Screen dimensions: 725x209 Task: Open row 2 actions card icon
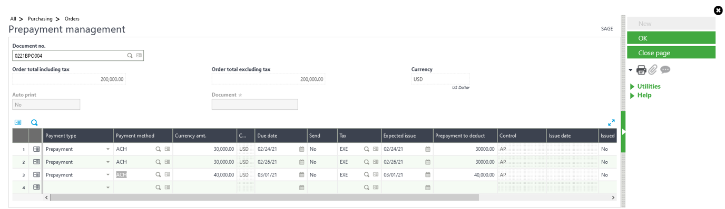[x=36, y=162]
